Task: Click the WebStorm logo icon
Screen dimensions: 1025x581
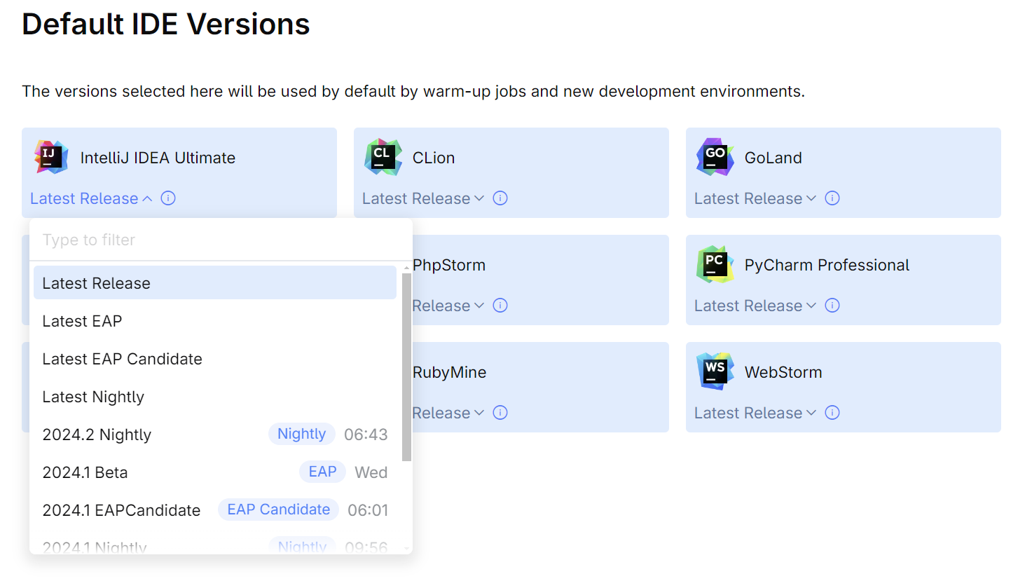Action: tap(715, 371)
